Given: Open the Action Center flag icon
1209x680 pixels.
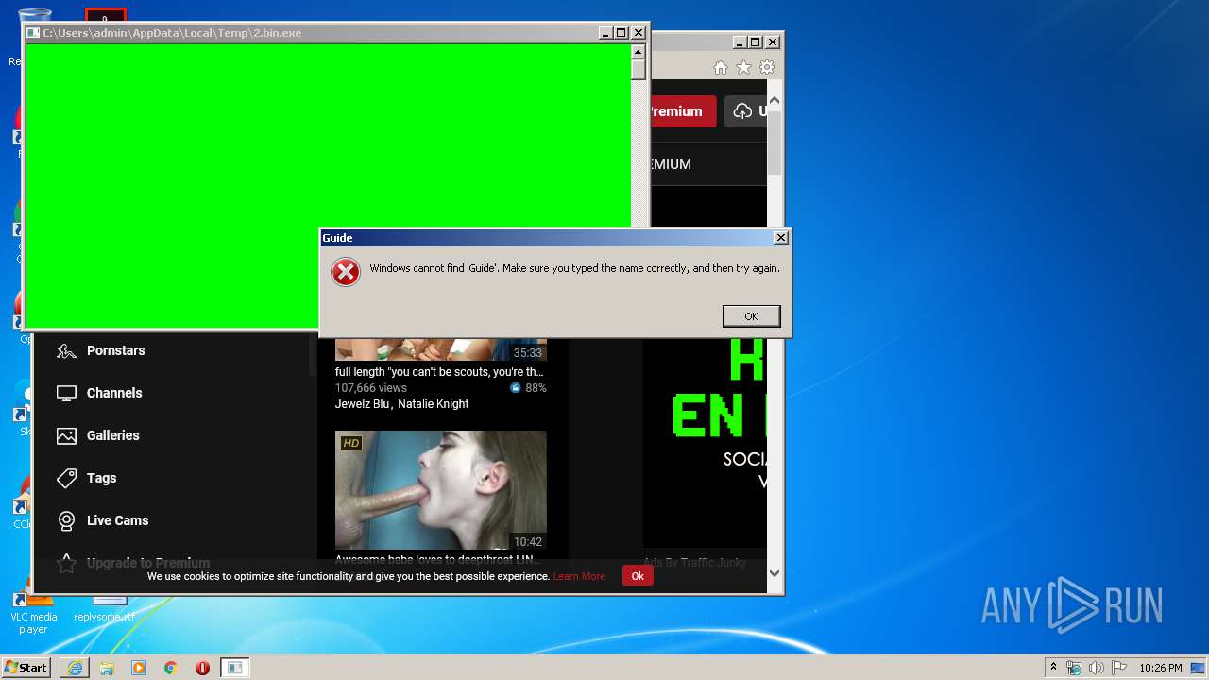Looking at the screenshot, I should (x=1118, y=668).
